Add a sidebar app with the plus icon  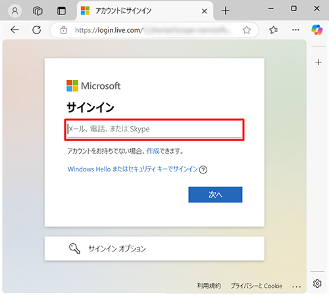pos(318,62)
